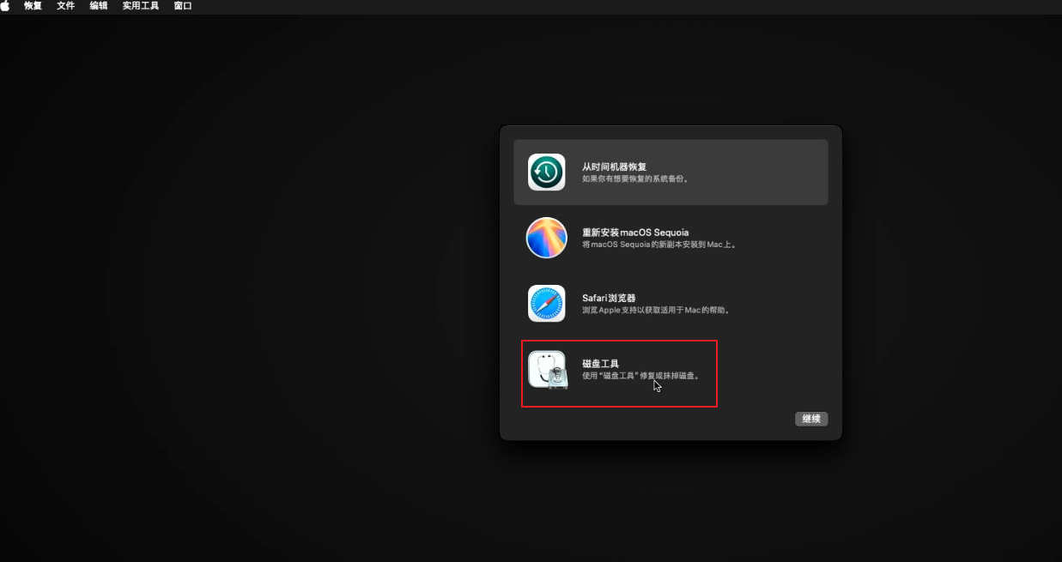Click the 如果你有想要恢复的系统备份 description text
This screenshot has width=1062, height=562.
click(636, 179)
